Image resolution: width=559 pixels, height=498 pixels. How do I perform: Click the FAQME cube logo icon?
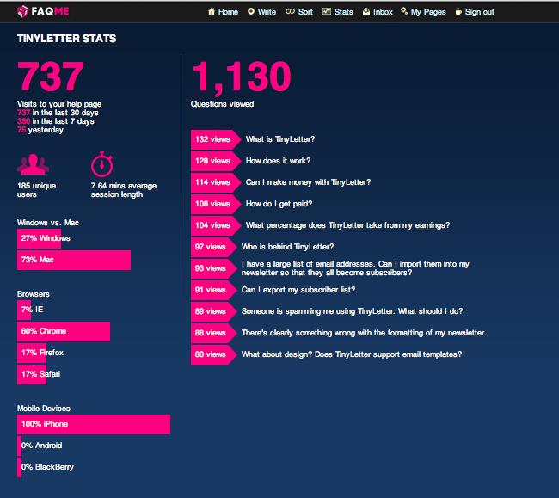tap(22, 11)
